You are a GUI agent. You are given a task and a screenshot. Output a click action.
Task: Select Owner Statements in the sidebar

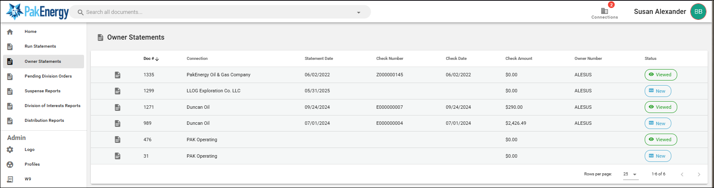(43, 62)
